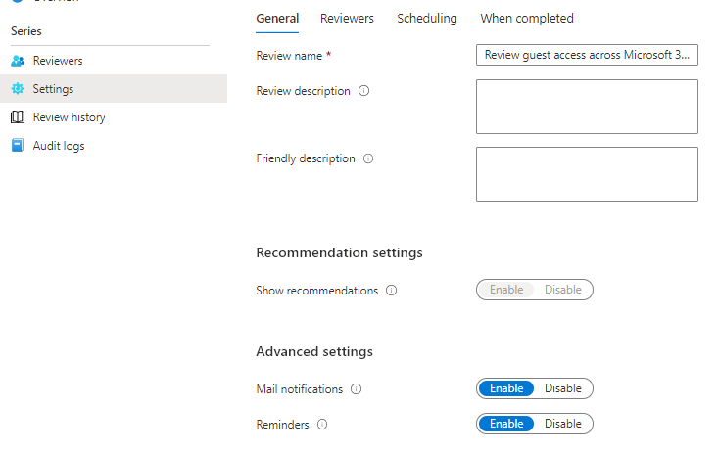Screen dimensions: 718x452
Task: Select Enable for Mail notifications
Action: 506,388
